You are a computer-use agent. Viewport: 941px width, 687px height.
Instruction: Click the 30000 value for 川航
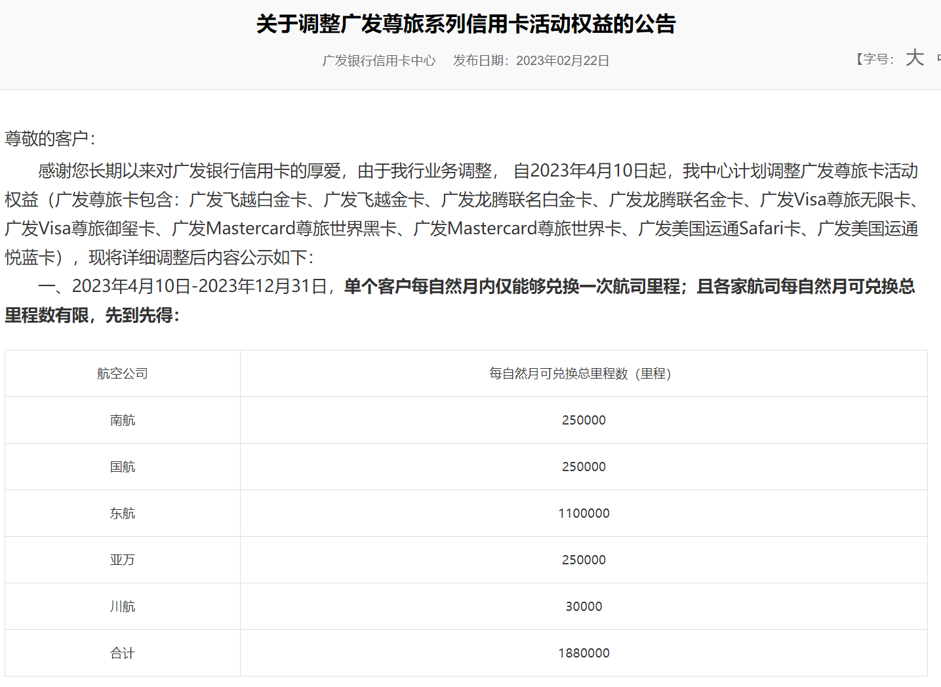click(x=584, y=606)
